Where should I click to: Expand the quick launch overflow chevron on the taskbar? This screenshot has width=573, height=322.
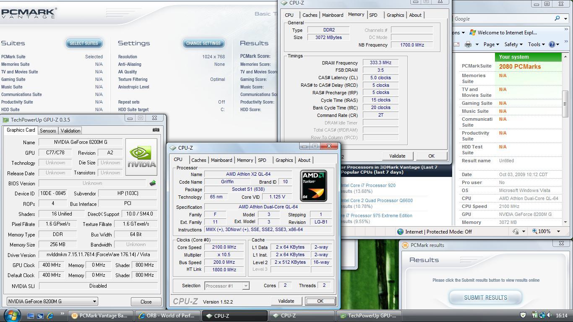[62, 314]
